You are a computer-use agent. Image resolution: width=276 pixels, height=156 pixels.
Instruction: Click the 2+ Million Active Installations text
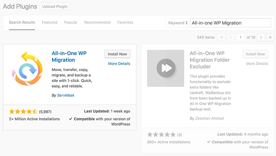[x=34, y=119]
